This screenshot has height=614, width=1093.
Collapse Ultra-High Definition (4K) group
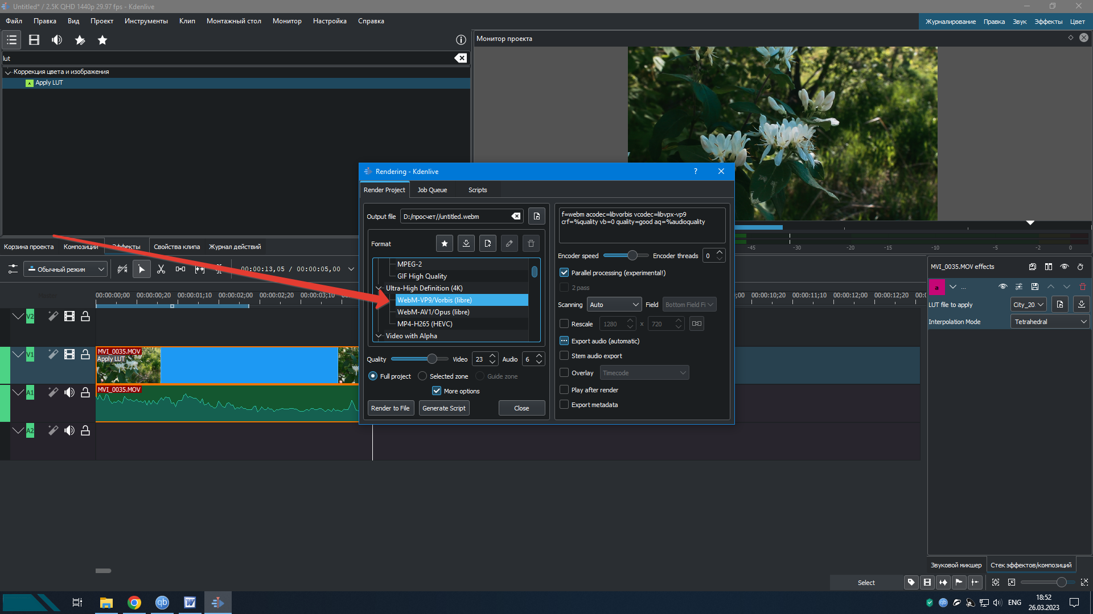pos(379,288)
